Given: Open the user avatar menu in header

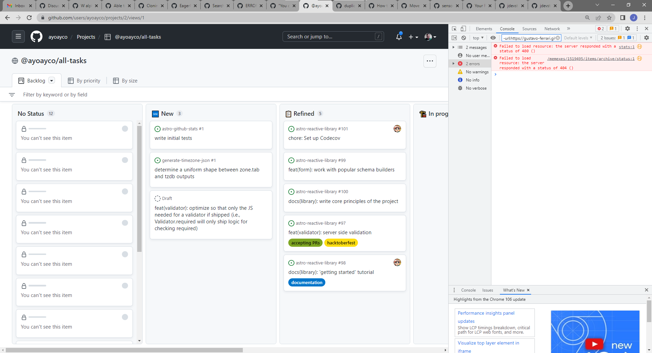Looking at the screenshot, I should click(x=430, y=37).
